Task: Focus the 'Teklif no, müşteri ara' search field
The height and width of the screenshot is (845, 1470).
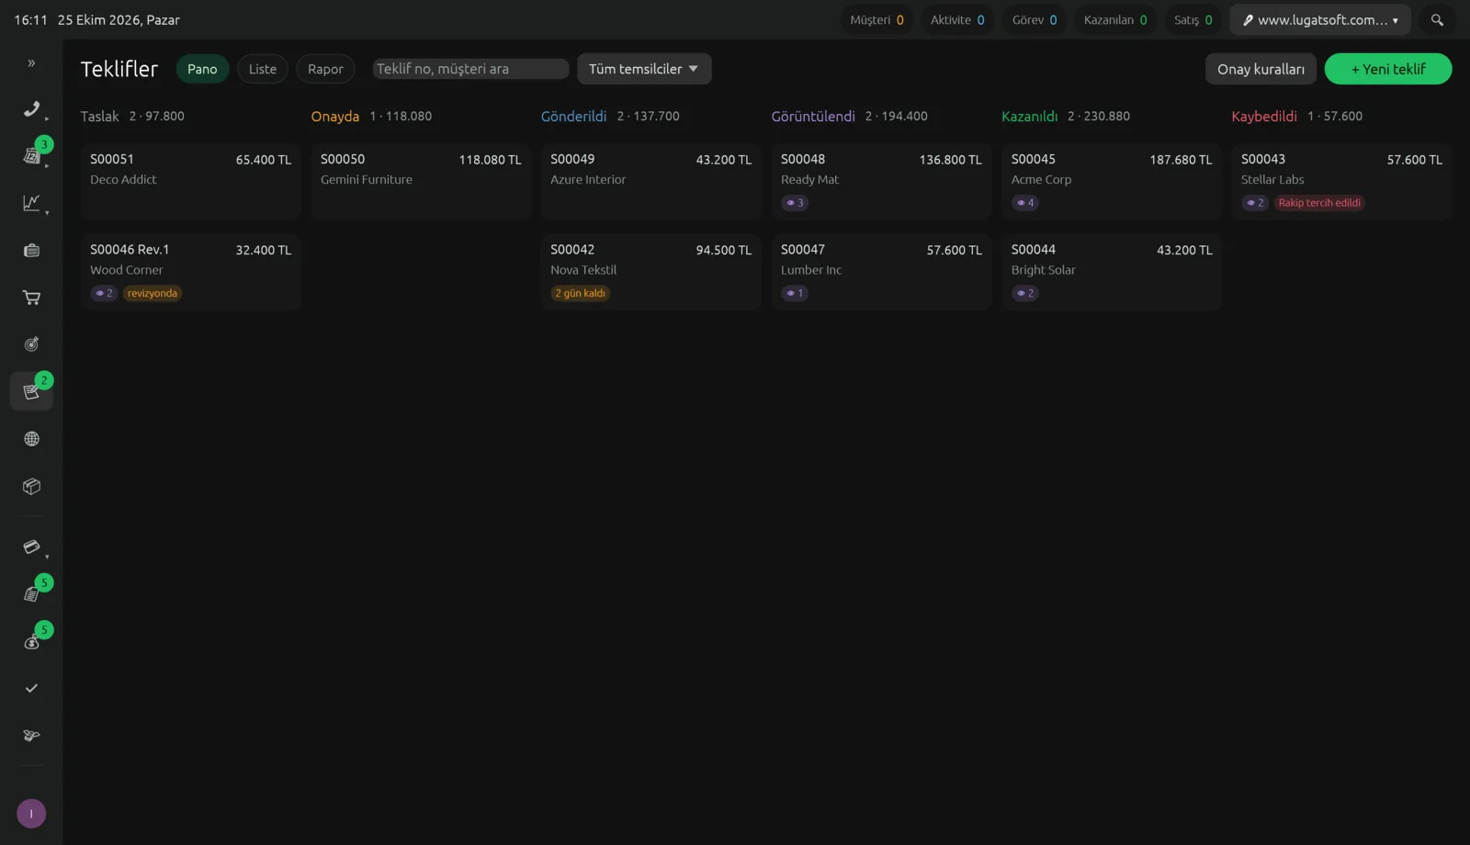Action: pos(471,69)
